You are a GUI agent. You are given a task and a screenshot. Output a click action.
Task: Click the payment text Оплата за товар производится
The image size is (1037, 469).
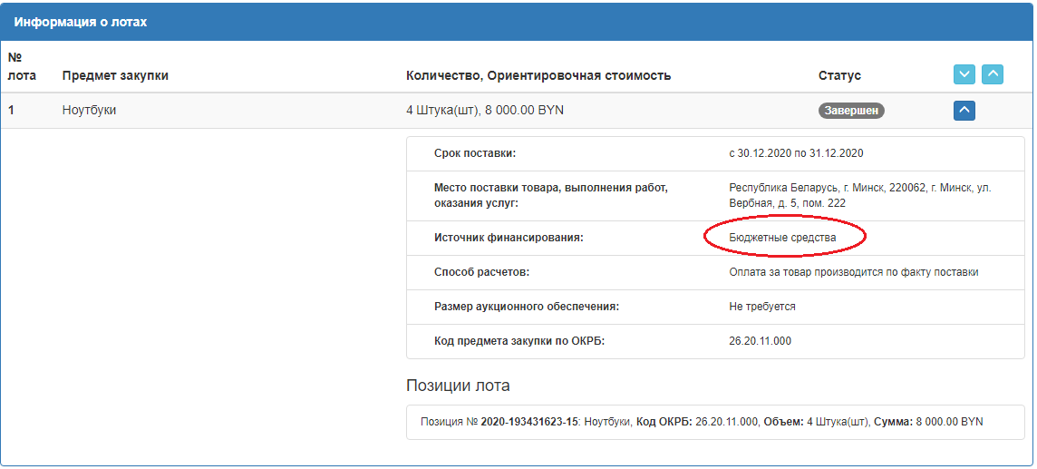tap(854, 272)
